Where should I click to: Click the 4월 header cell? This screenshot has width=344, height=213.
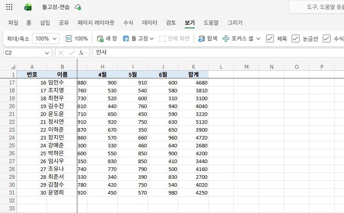pos(102,75)
